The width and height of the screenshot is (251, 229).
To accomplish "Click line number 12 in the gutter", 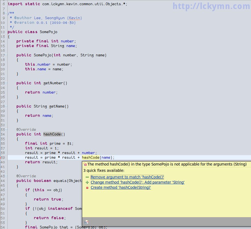I will [x=3, y=32].
